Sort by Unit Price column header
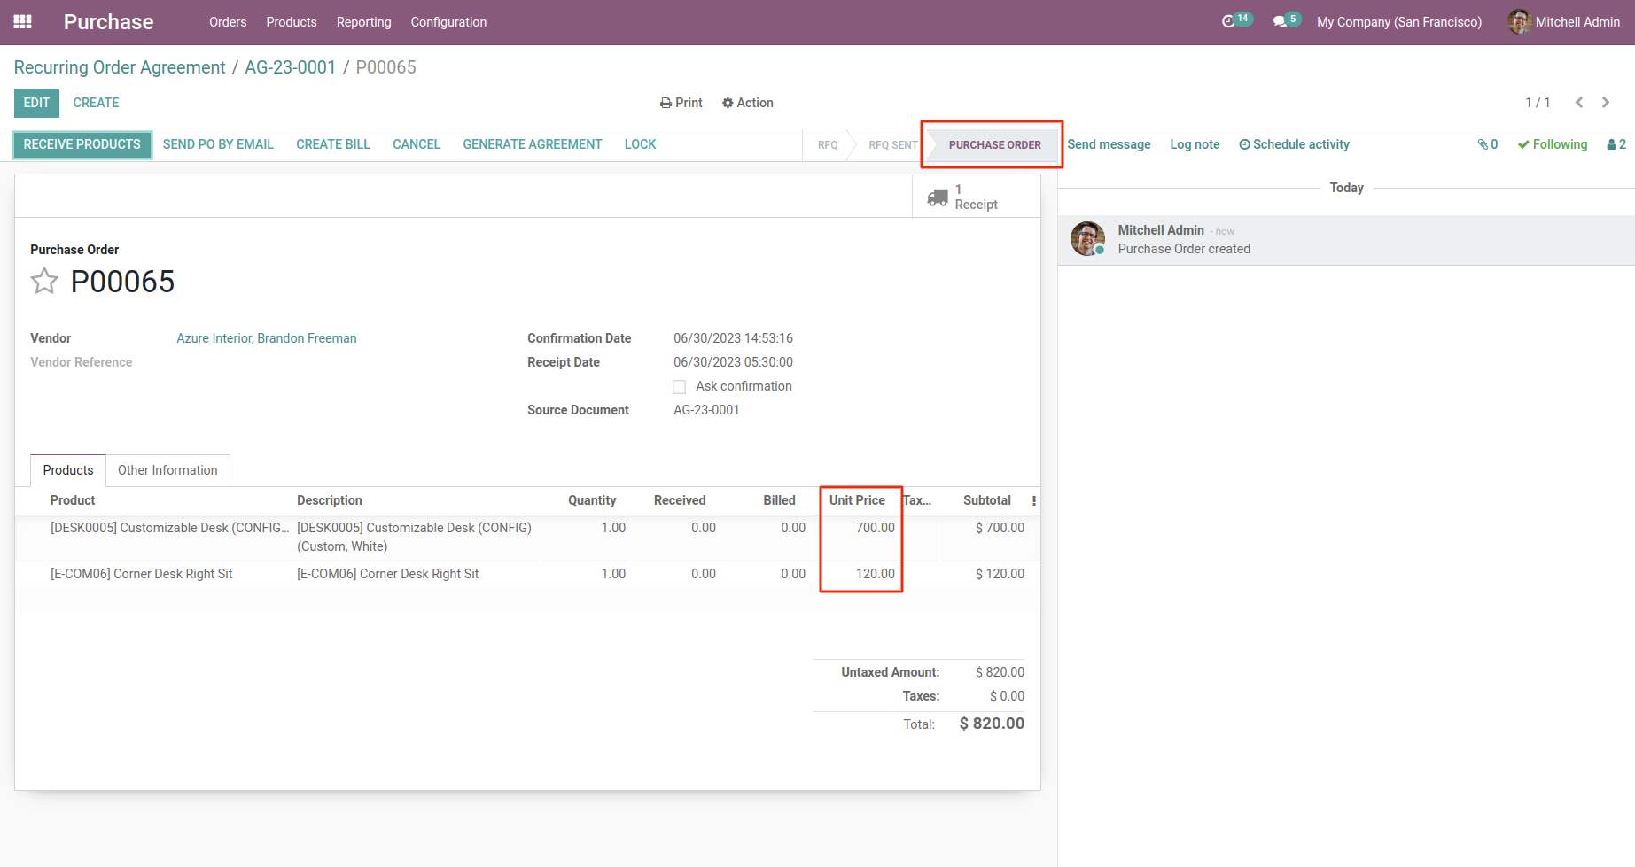The width and height of the screenshot is (1635, 867). pyautogui.click(x=857, y=500)
